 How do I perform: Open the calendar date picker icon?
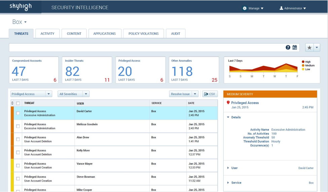(x=295, y=47)
